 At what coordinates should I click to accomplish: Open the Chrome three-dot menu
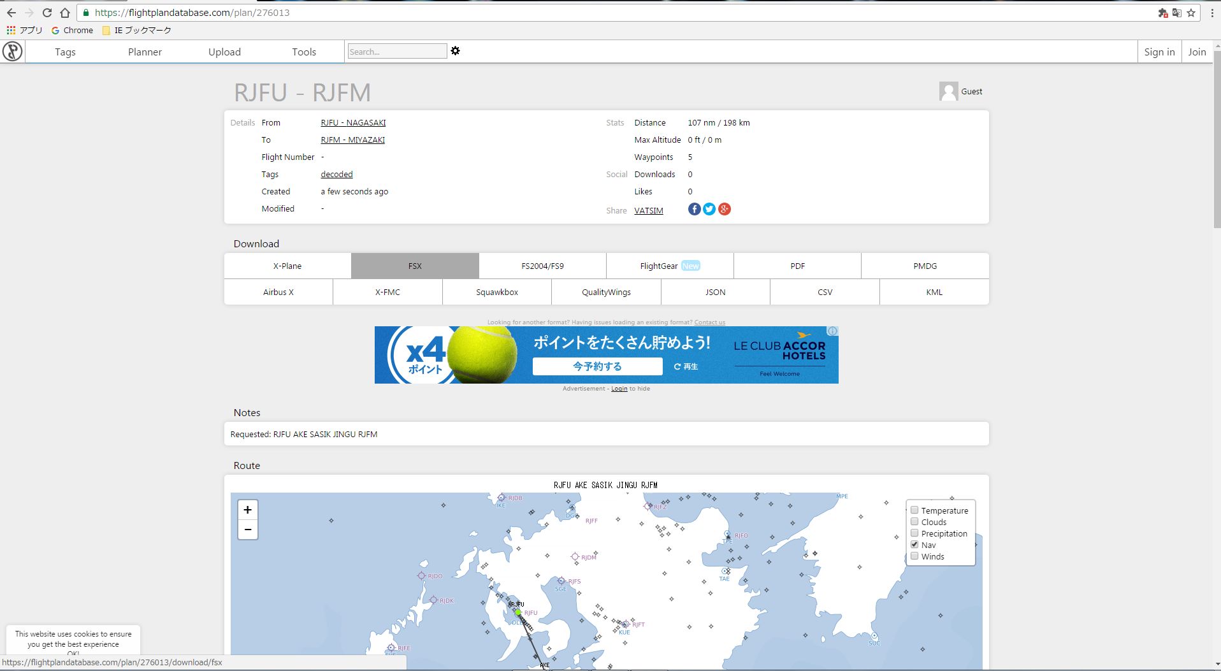coord(1212,13)
